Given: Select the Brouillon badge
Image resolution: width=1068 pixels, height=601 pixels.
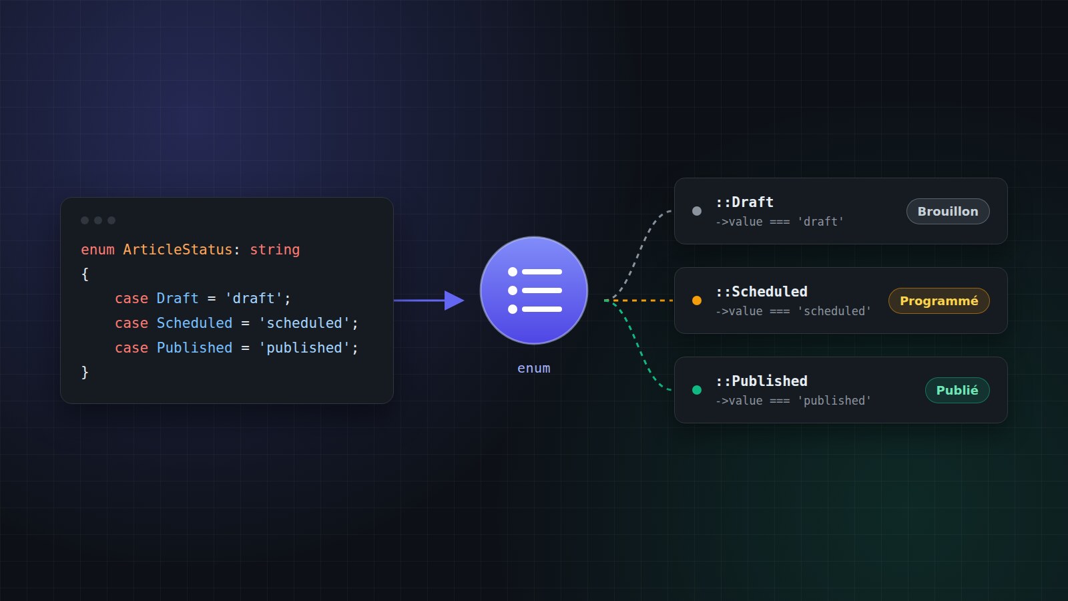Looking at the screenshot, I should click(948, 211).
